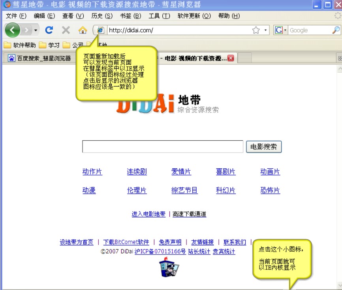
Task: Stop loading the page
Action: [x=66, y=30]
